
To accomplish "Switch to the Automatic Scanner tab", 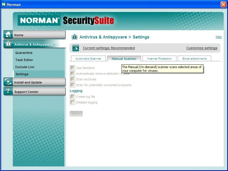I will click(88, 59).
